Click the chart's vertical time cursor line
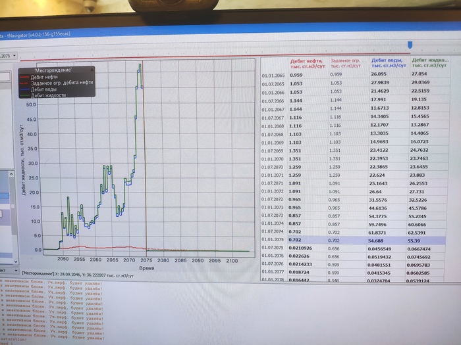The image size is (461, 345). pos(145,158)
